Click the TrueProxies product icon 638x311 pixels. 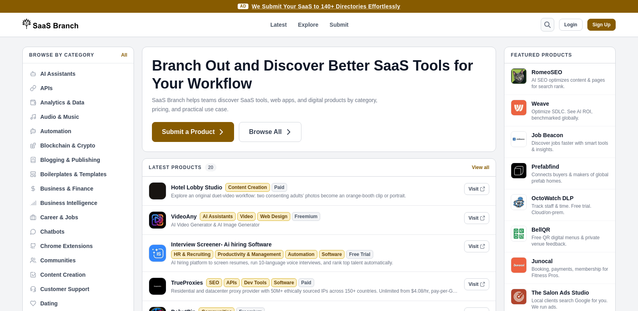coord(158,286)
